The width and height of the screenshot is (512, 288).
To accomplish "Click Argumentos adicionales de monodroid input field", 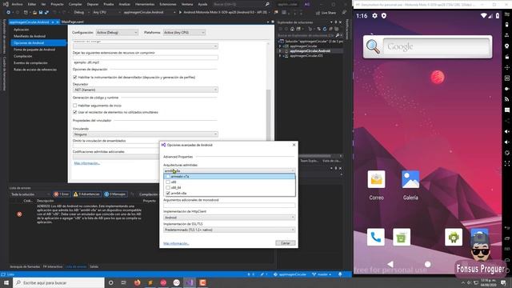I will click(x=230, y=206).
